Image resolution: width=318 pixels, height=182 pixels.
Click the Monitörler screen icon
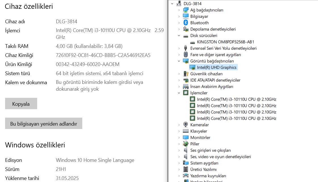point(186,137)
